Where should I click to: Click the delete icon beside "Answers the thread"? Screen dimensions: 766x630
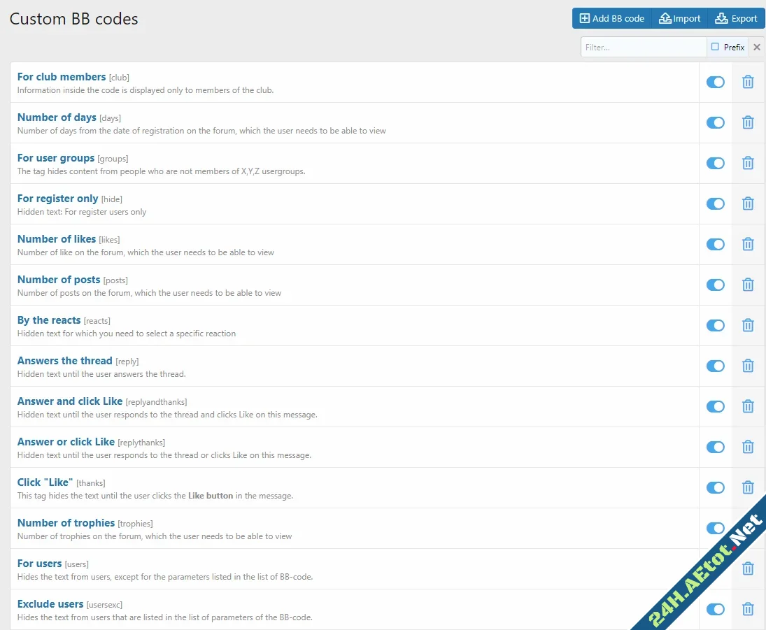[x=748, y=366]
